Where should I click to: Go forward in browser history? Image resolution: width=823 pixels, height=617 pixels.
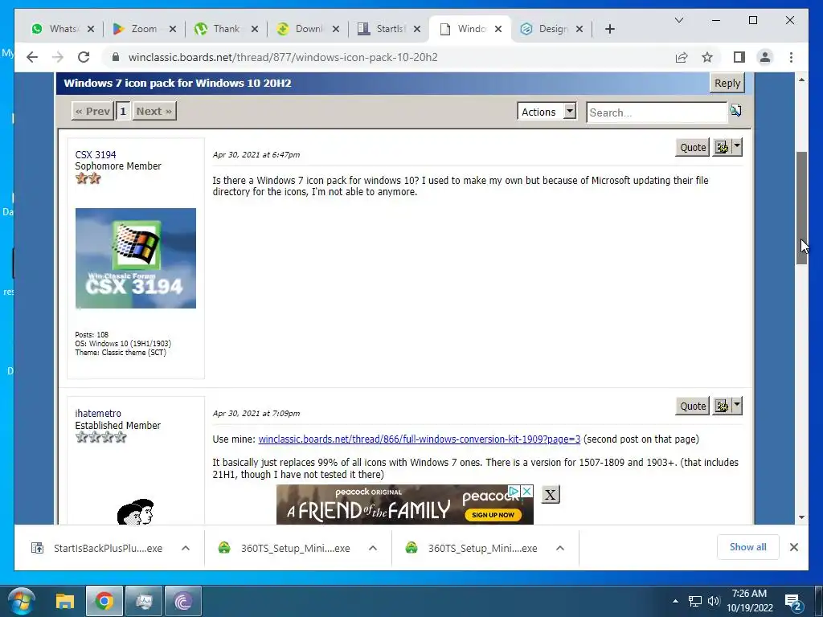58,57
